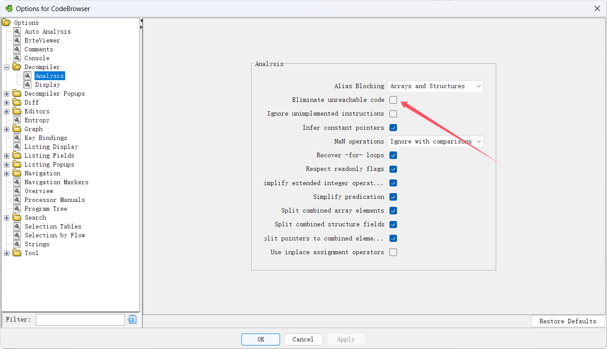
Task: Click the Filter text field
Action: pos(80,320)
